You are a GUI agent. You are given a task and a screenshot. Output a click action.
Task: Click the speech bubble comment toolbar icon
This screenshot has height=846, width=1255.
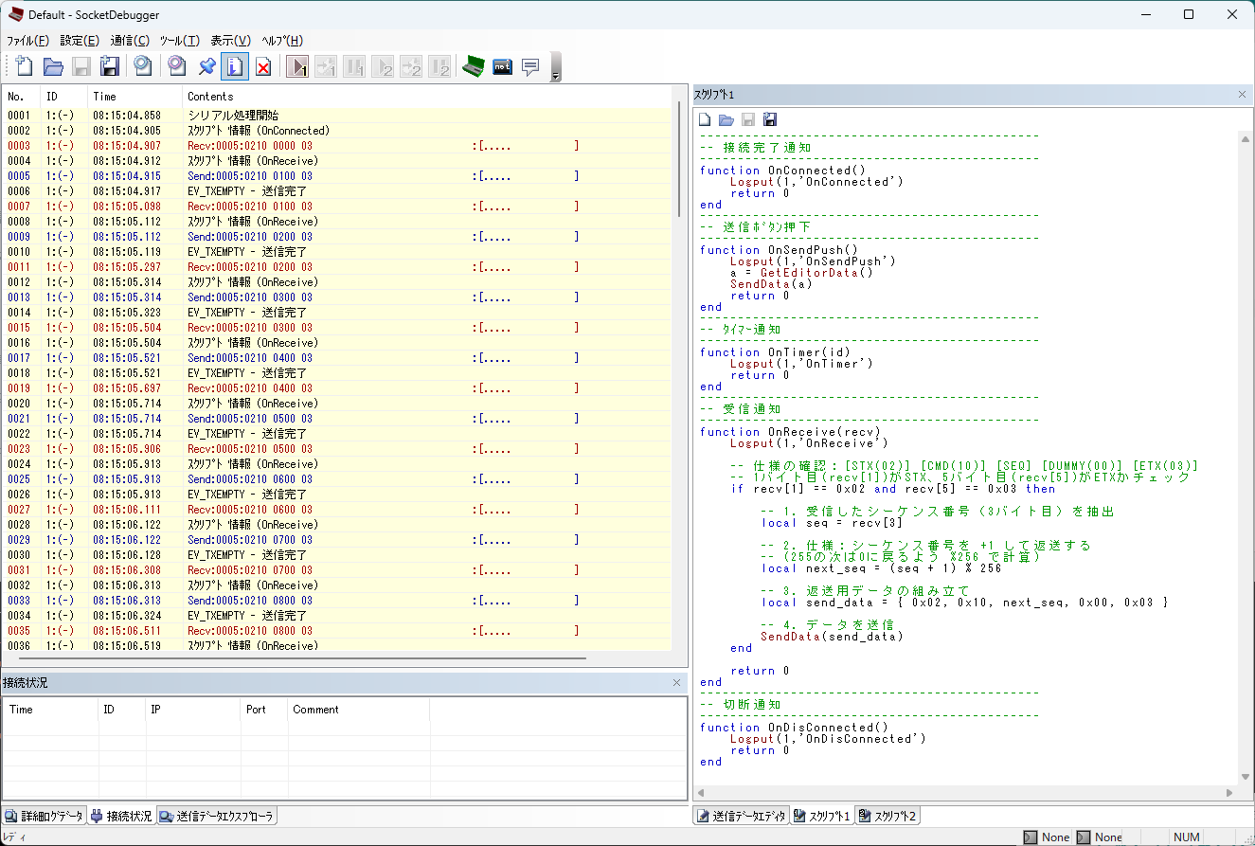point(530,66)
